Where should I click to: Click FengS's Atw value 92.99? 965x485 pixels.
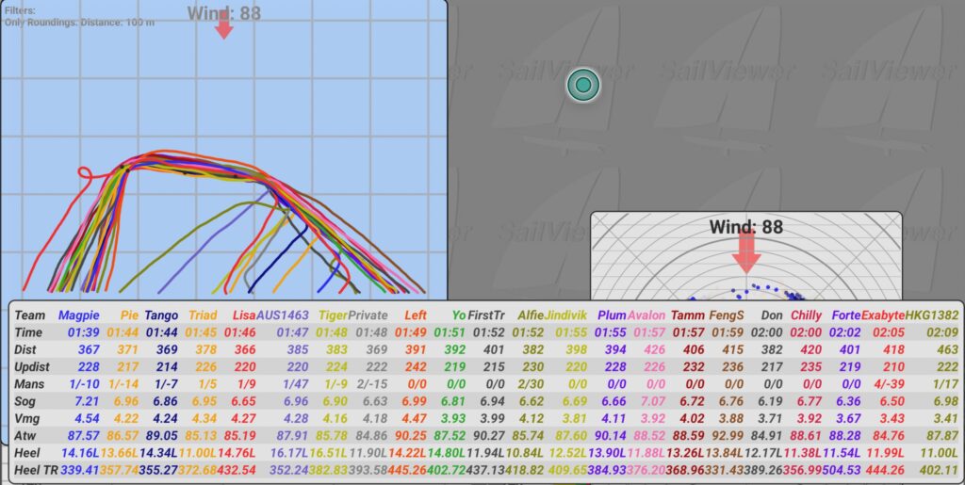727,436
